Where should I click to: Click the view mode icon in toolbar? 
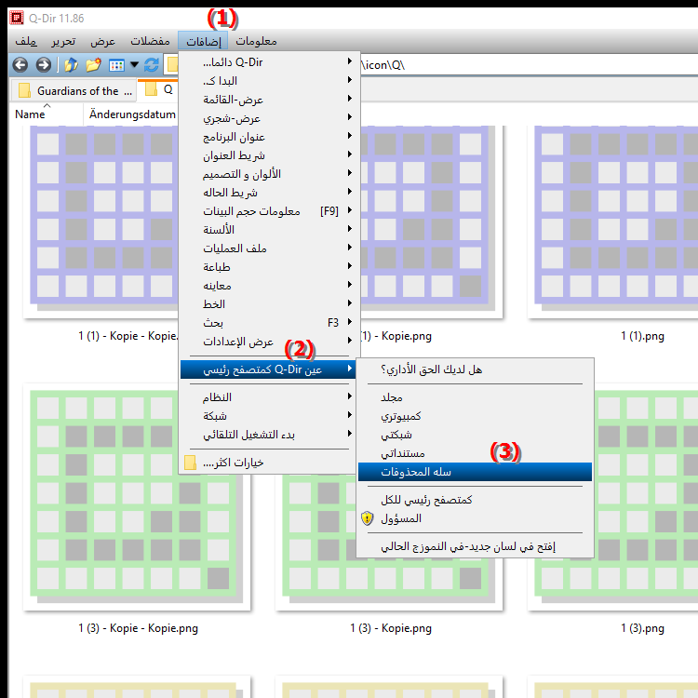(x=116, y=65)
